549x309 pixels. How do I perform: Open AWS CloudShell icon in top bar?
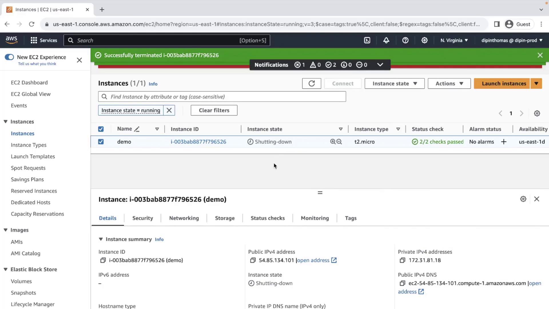[x=367, y=40]
